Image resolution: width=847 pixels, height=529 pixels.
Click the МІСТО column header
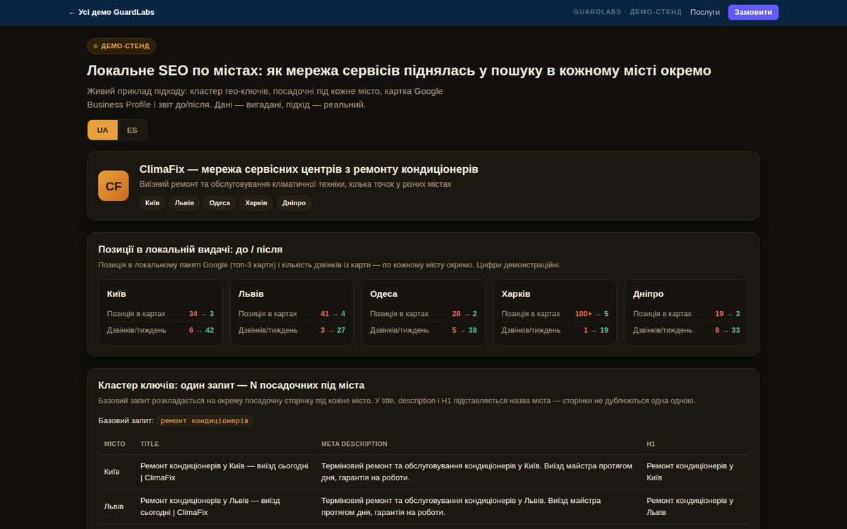click(114, 444)
